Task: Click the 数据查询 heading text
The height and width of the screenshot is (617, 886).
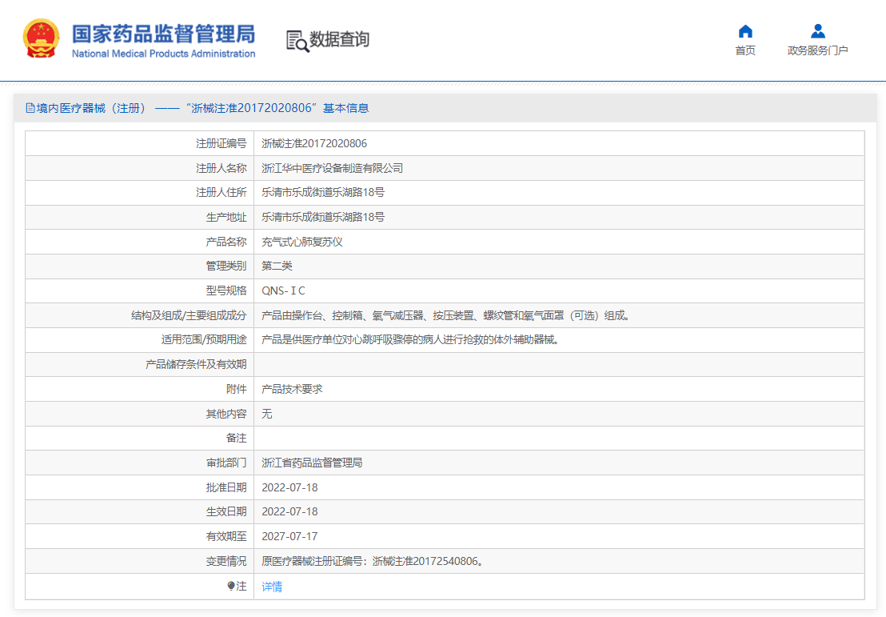Action: tap(339, 39)
